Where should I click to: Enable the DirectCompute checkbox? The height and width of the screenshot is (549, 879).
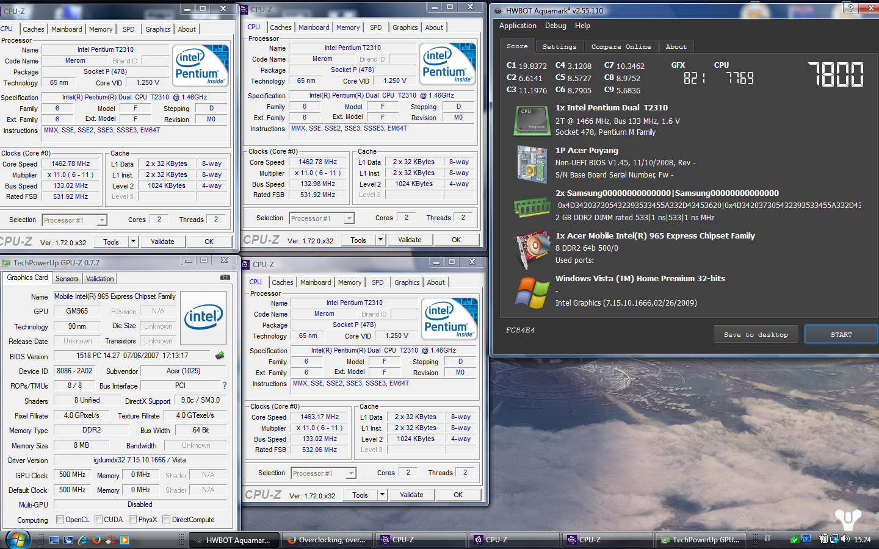pyautogui.click(x=166, y=520)
